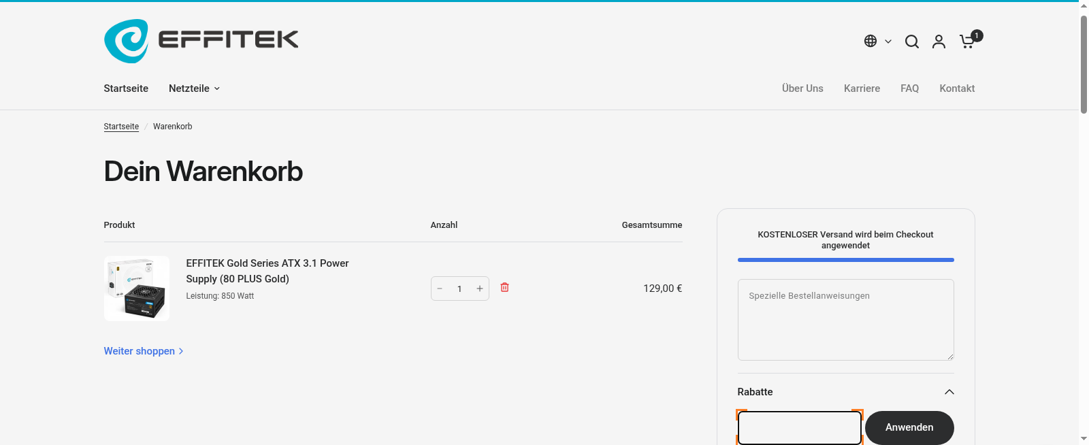Click the Warenkorb breadcrumb text
1089x445 pixels.
[172, 127]
